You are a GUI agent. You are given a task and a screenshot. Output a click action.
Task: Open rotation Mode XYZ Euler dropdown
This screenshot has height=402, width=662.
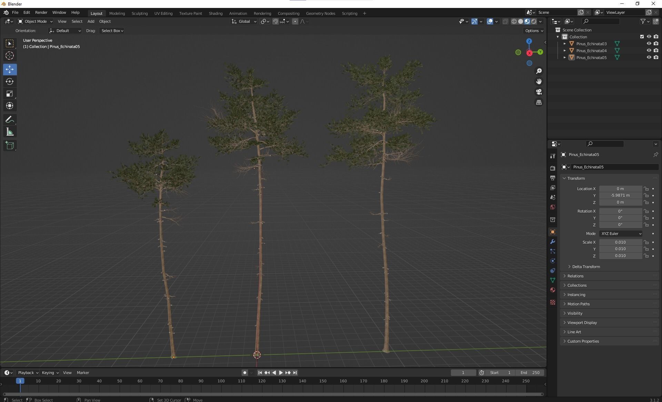point(621,234)
